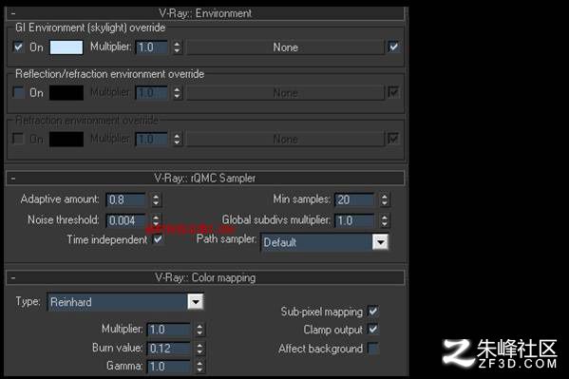Toggle the Sub-pixel mapping checkbox
Viewport: 569px width, 379px height.
373,312
